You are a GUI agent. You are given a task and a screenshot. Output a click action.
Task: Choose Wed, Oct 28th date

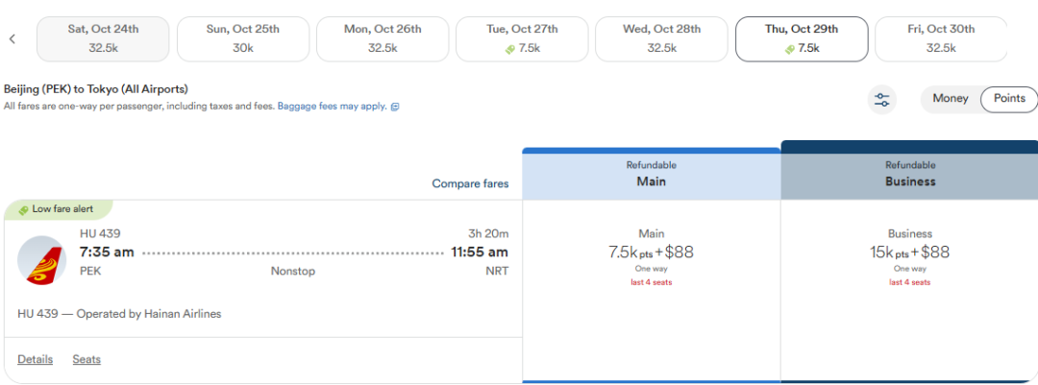point(661,39)
